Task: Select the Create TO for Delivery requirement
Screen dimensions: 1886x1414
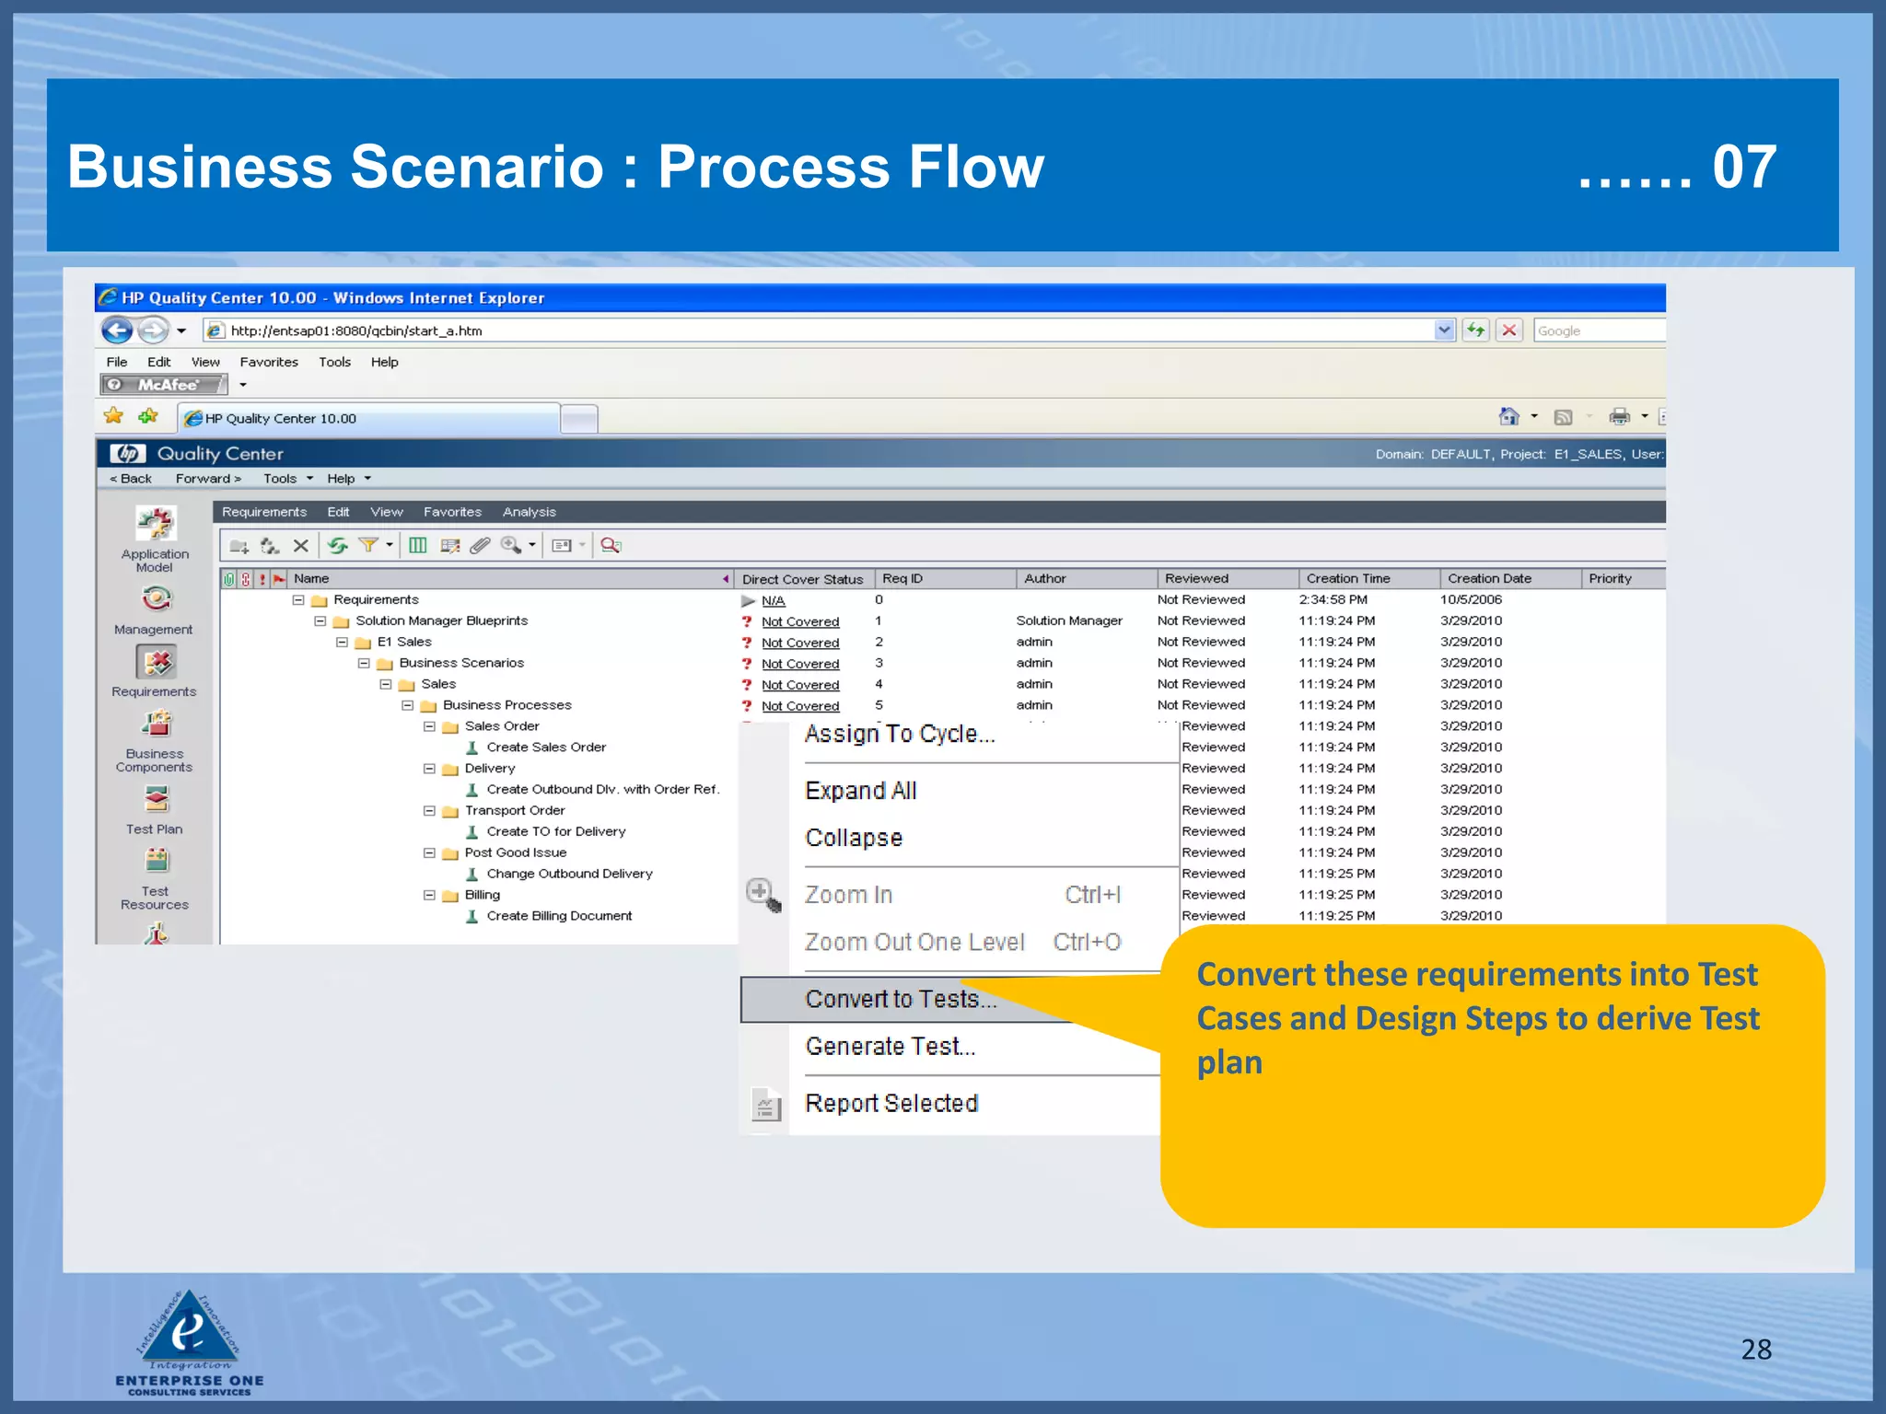Action: [x=556, y=832]
